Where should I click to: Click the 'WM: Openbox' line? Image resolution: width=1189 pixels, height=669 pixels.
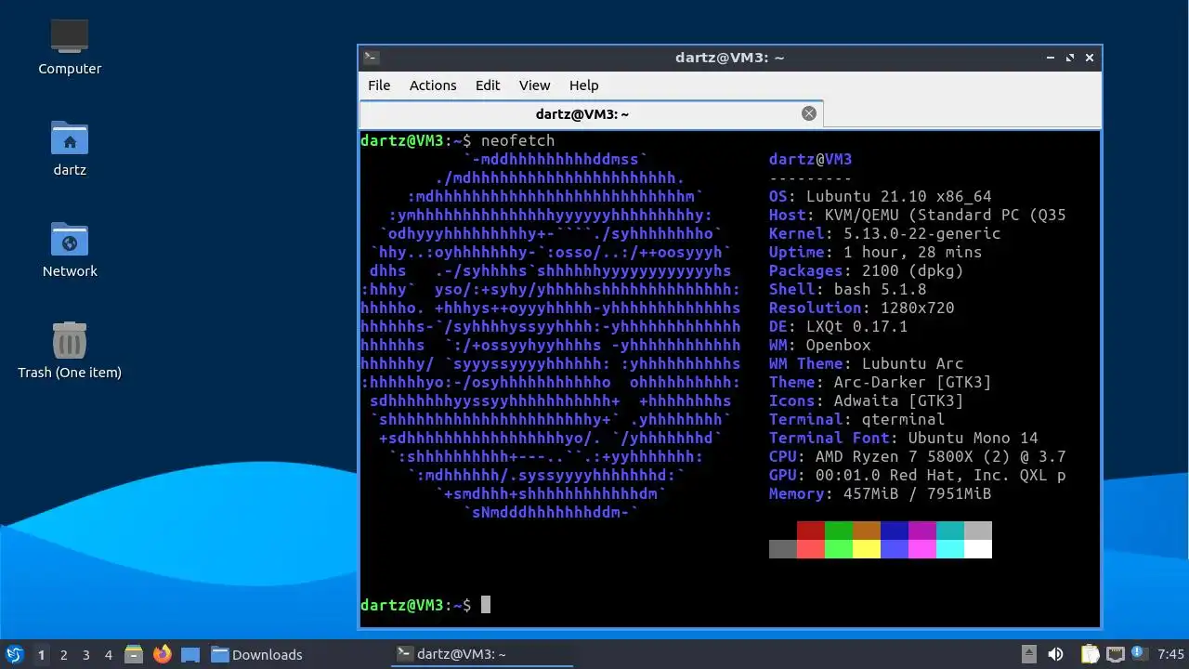tap(819, 345)
